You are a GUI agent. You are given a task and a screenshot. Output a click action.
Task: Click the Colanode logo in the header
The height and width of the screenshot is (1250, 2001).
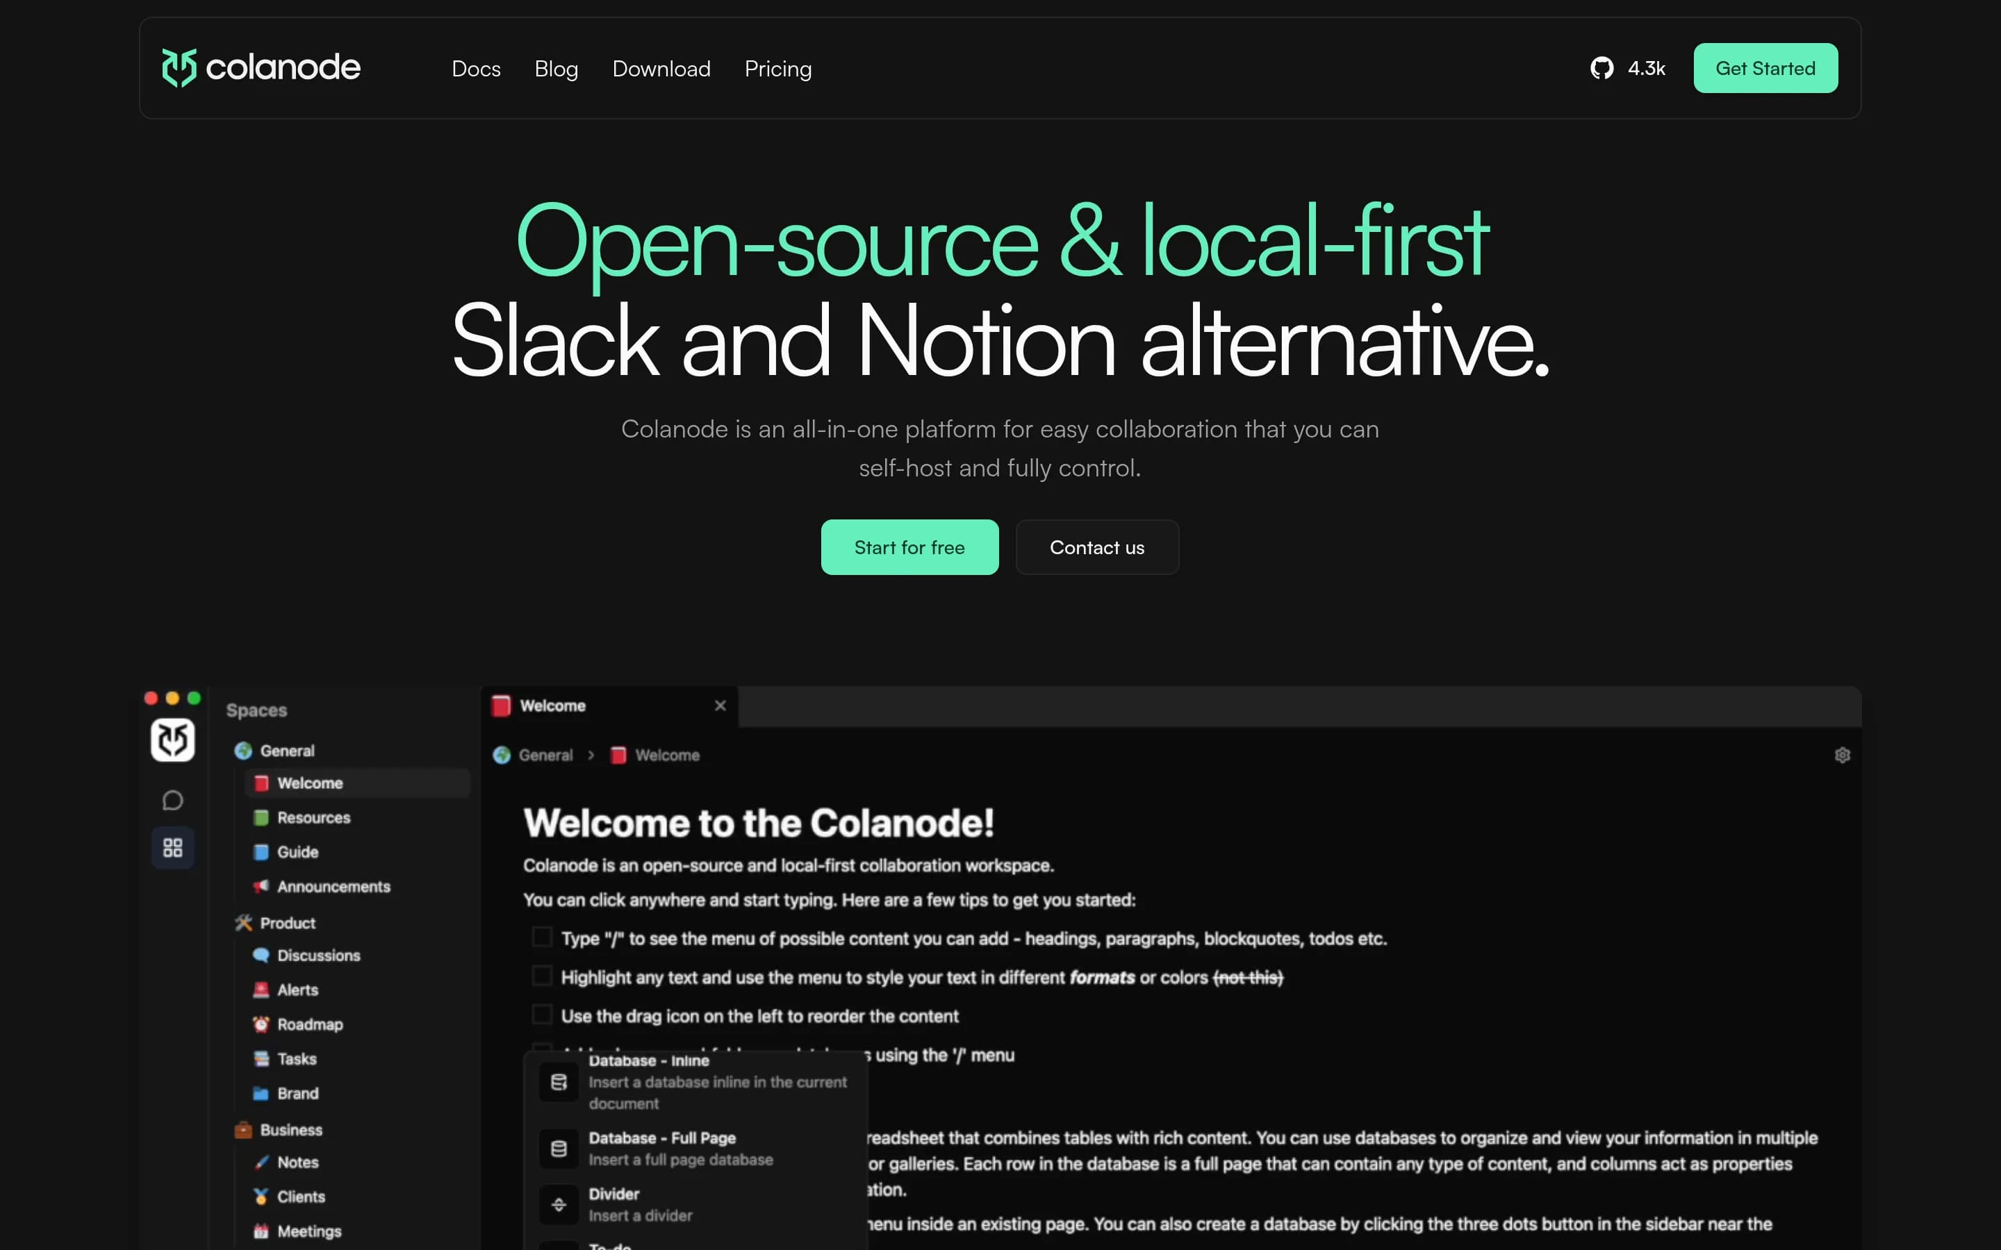(x=261, y=68)
